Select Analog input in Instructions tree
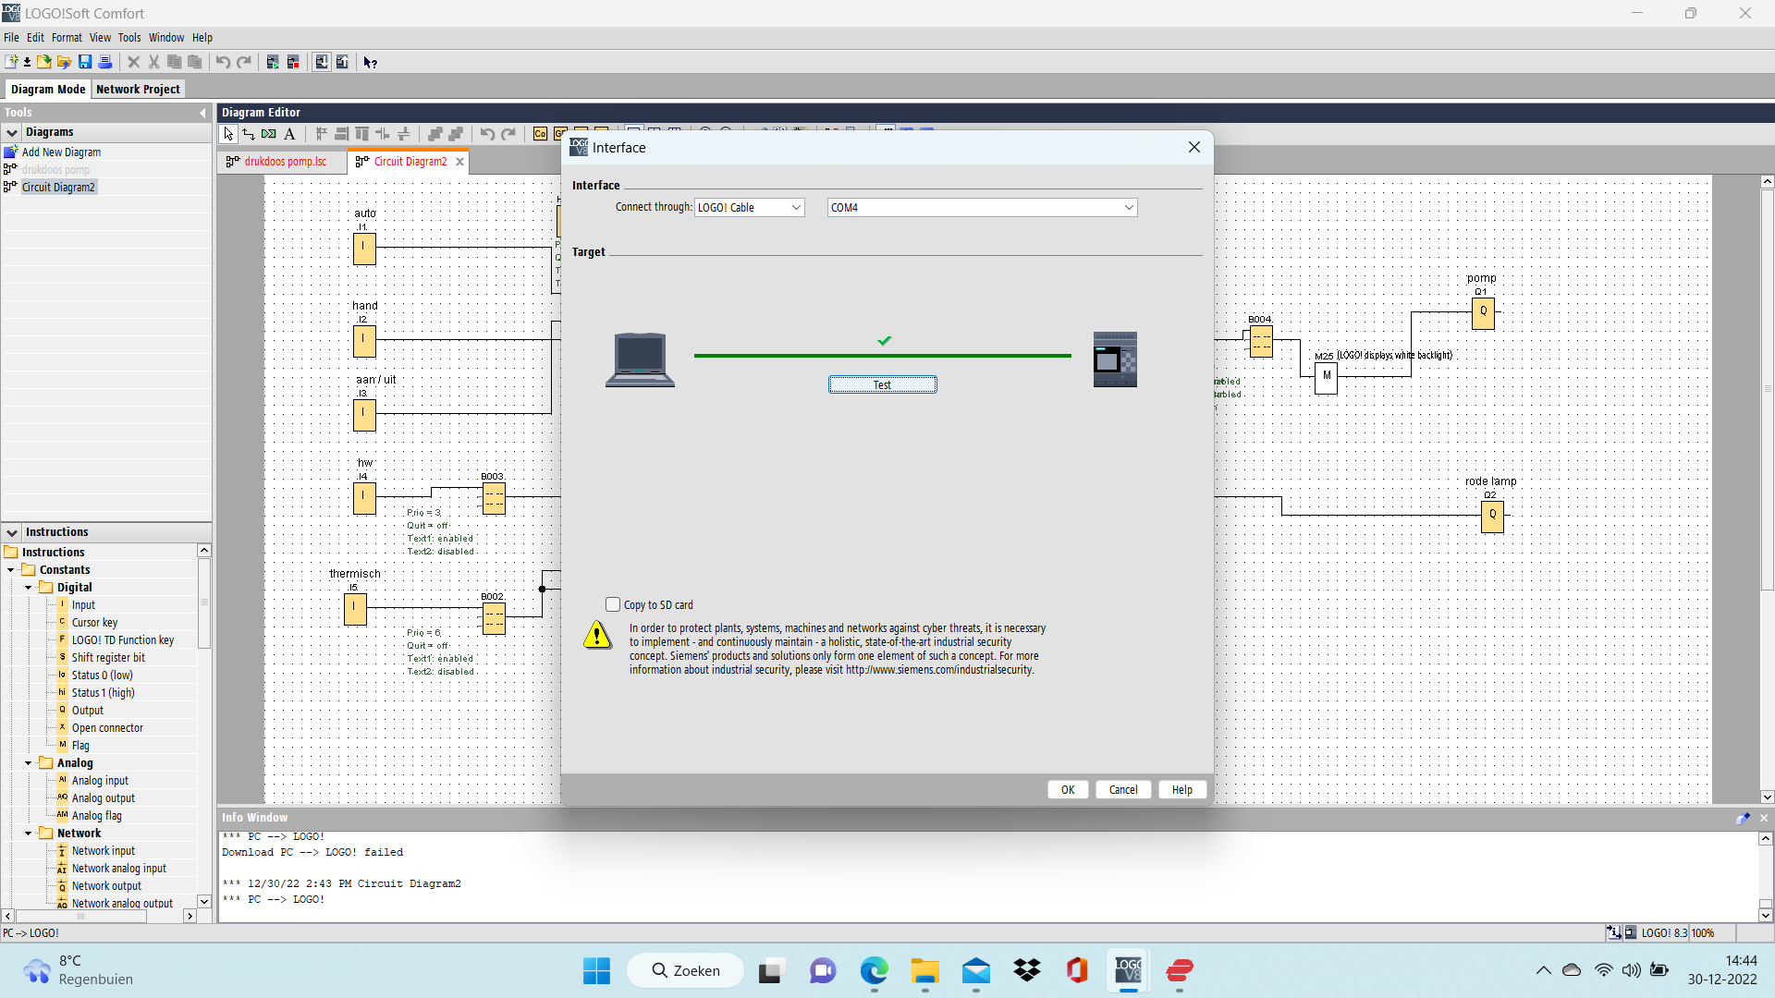Image resolution: width=1775 pixels, height=998 pixels. pyautogui.click(x=100, y=781)
